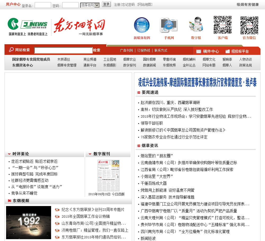This screenshot has height=241, width=265.
Task: Open 社群经济更需情感互动 commentary
Action: pyautogui.click(x=30, y=181)
